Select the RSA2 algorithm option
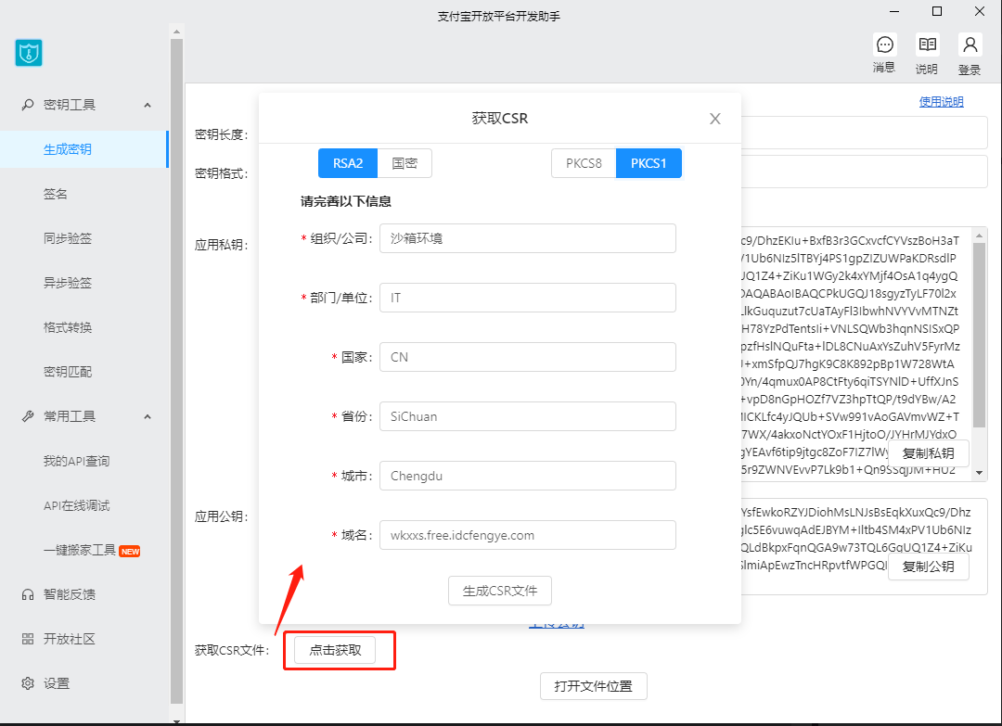 tap(348, 163)
